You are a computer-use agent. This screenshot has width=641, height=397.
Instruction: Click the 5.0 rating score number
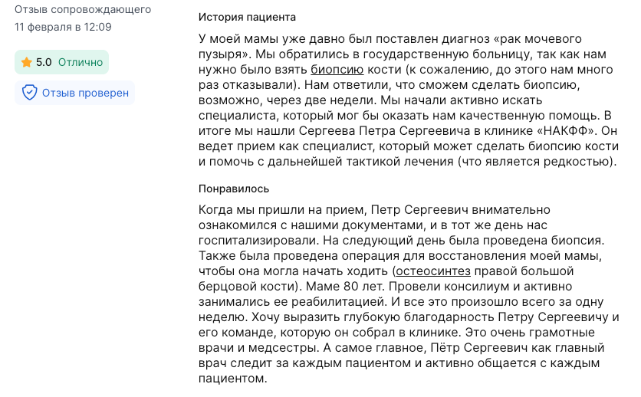(44, 62)
